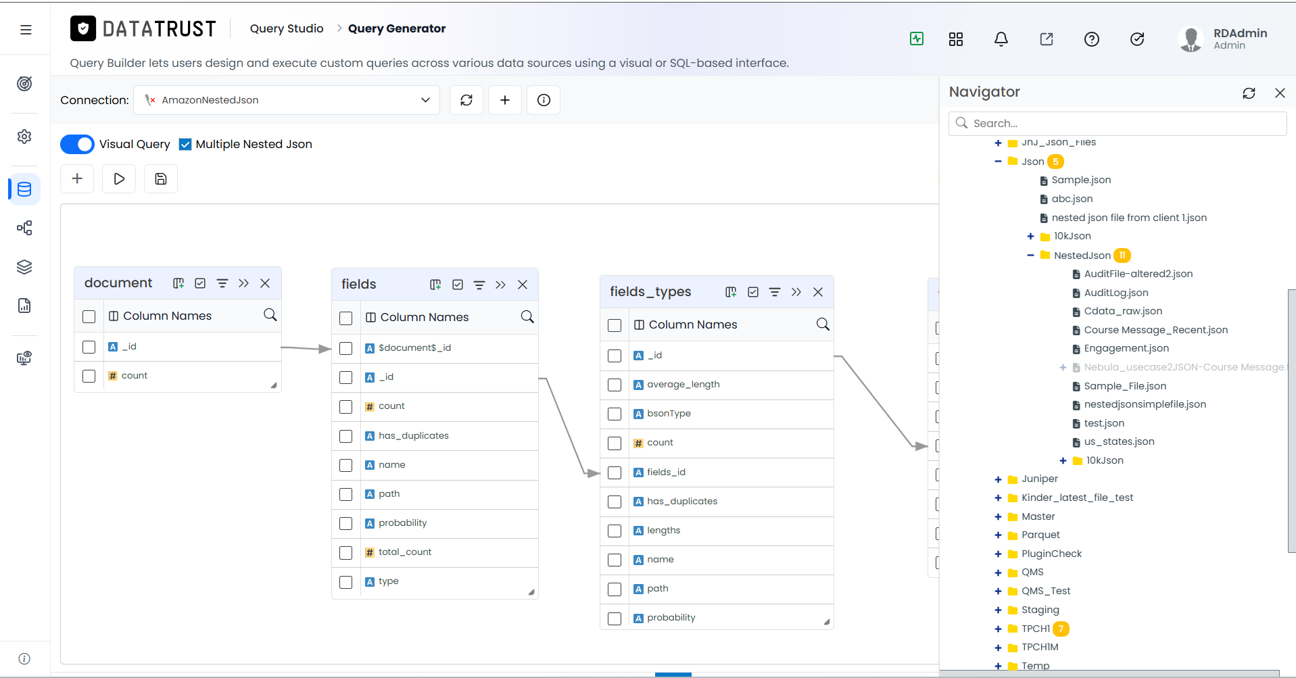Select Engagement.json file
The height and width of the screenshot is (678, 1296).
(1126, 348)
